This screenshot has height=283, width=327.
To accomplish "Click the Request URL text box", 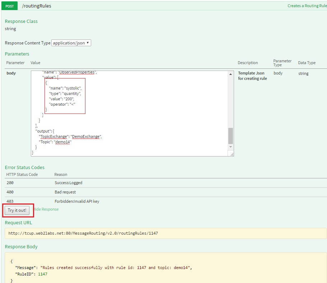I will coord(165,233).
